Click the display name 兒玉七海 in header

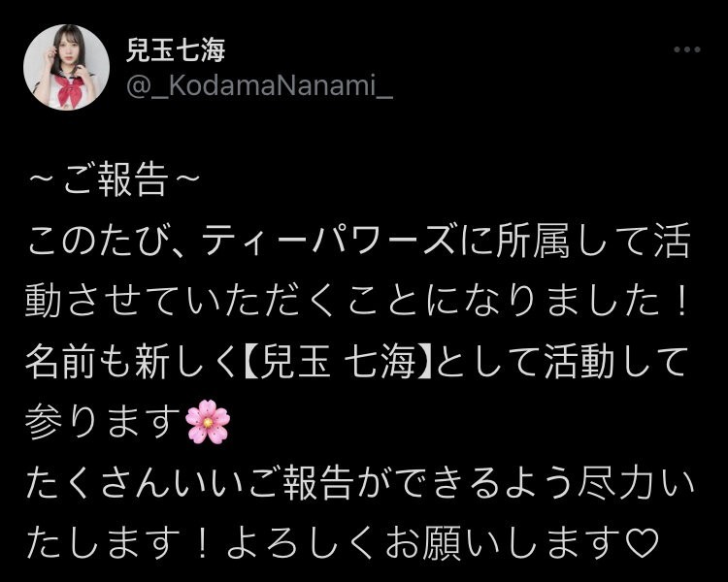click(x=176, y=50)
